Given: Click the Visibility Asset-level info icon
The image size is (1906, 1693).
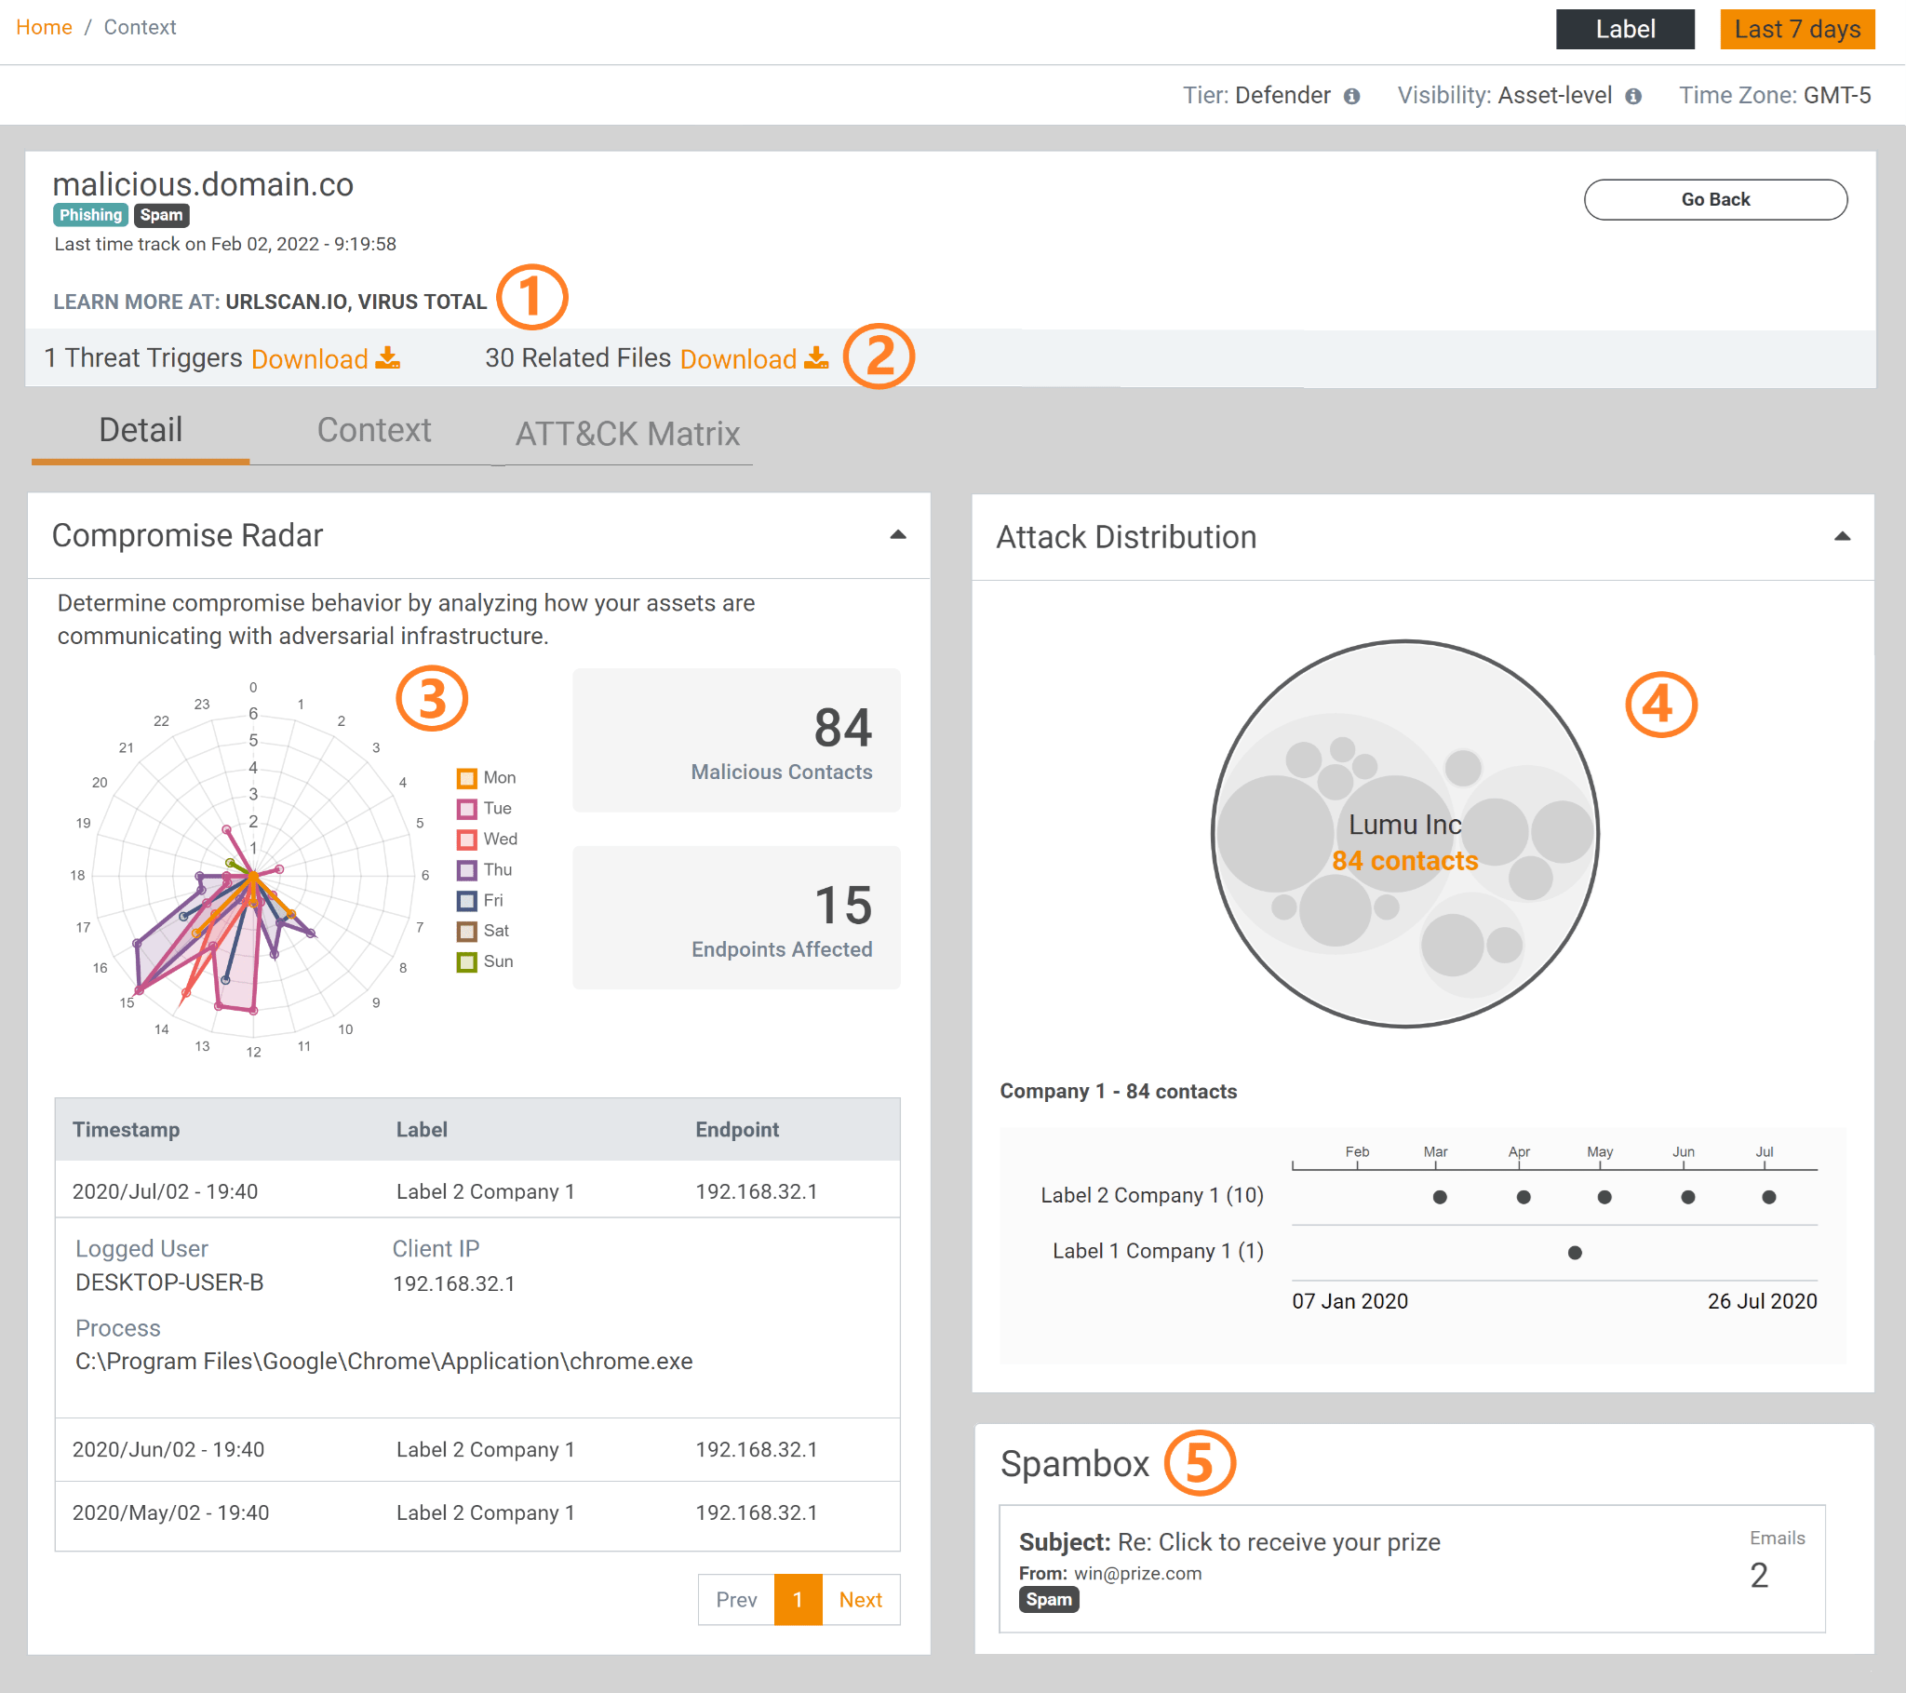Looking at the screenshot, I should coord(1632,96).
